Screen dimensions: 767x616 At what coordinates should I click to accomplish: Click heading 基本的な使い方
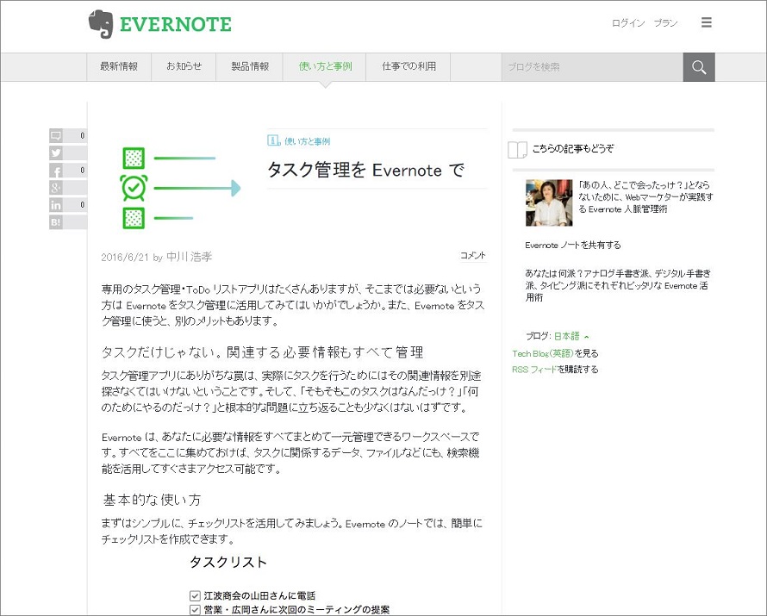152,501
